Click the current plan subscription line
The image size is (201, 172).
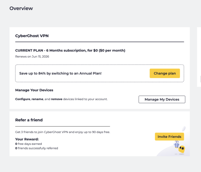(x=70, y=50)
